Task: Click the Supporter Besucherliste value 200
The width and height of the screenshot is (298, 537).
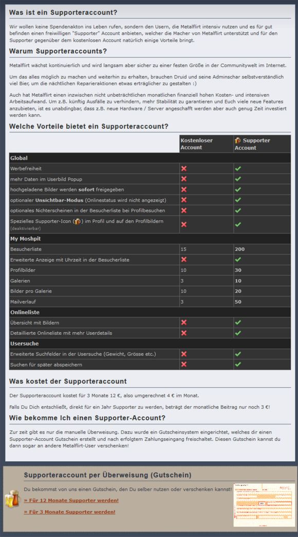Action: (240, 249)
